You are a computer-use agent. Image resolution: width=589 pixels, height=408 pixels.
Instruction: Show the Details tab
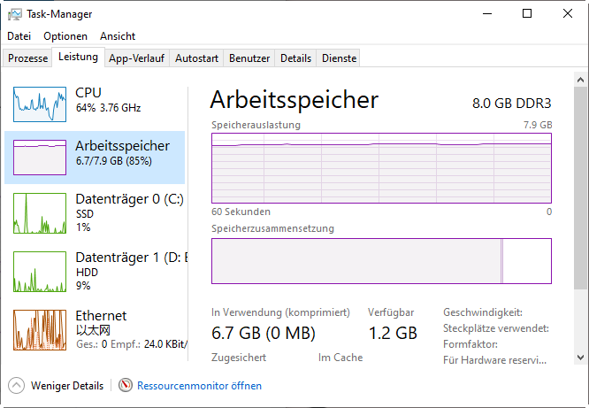pos(295,58)
